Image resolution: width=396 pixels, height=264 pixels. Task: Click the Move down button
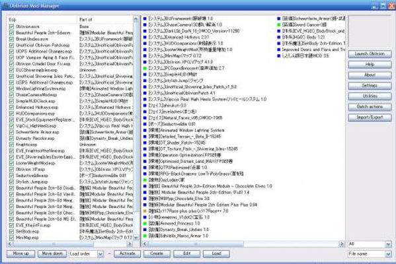click(52, 253)
